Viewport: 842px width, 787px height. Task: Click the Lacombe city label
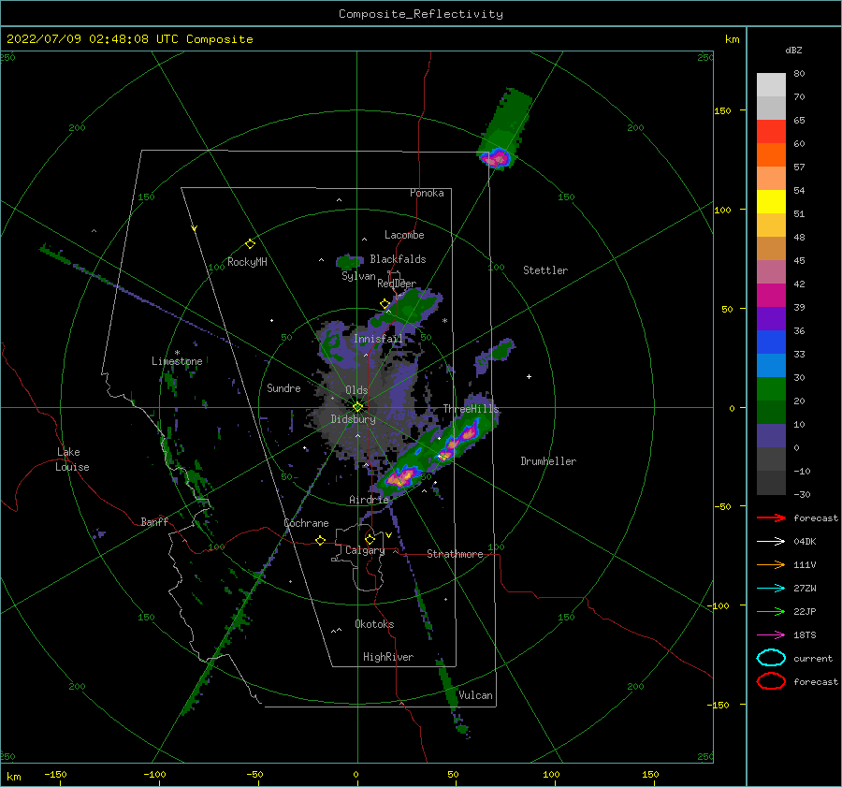pos(404,235)
